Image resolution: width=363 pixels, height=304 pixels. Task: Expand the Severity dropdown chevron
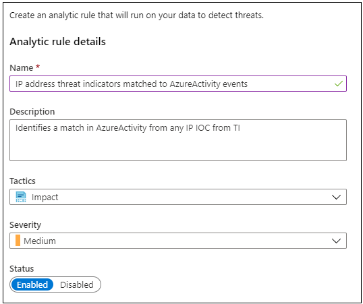pos(336,241)
